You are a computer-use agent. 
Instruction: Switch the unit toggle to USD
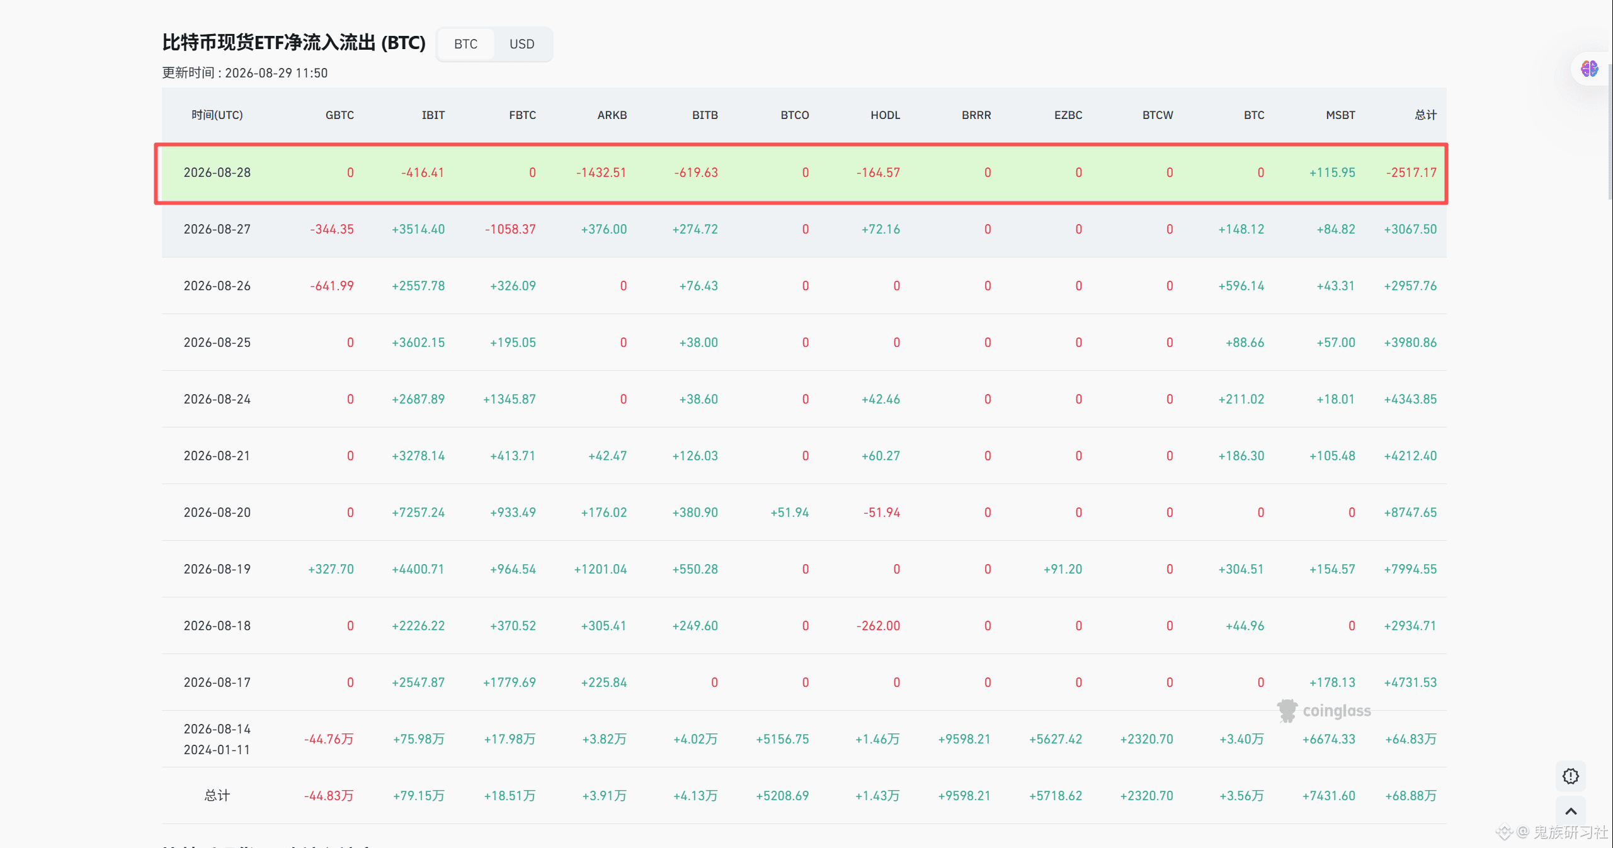522,44
